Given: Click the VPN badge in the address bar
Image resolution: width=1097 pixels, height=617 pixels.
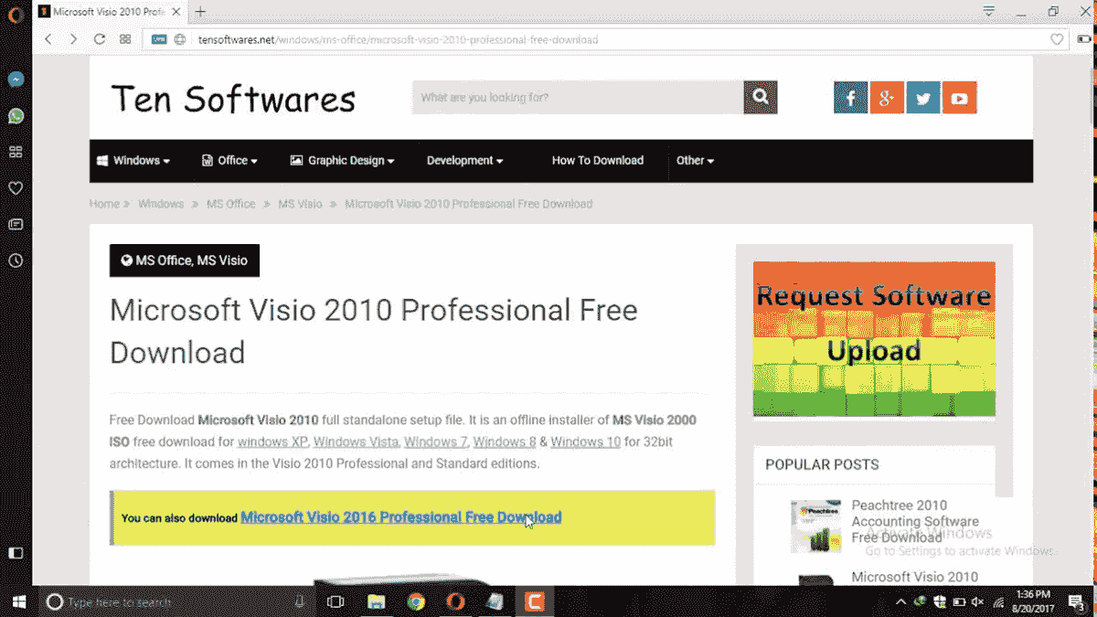Looking at the screenshot, I should point(159,39).
